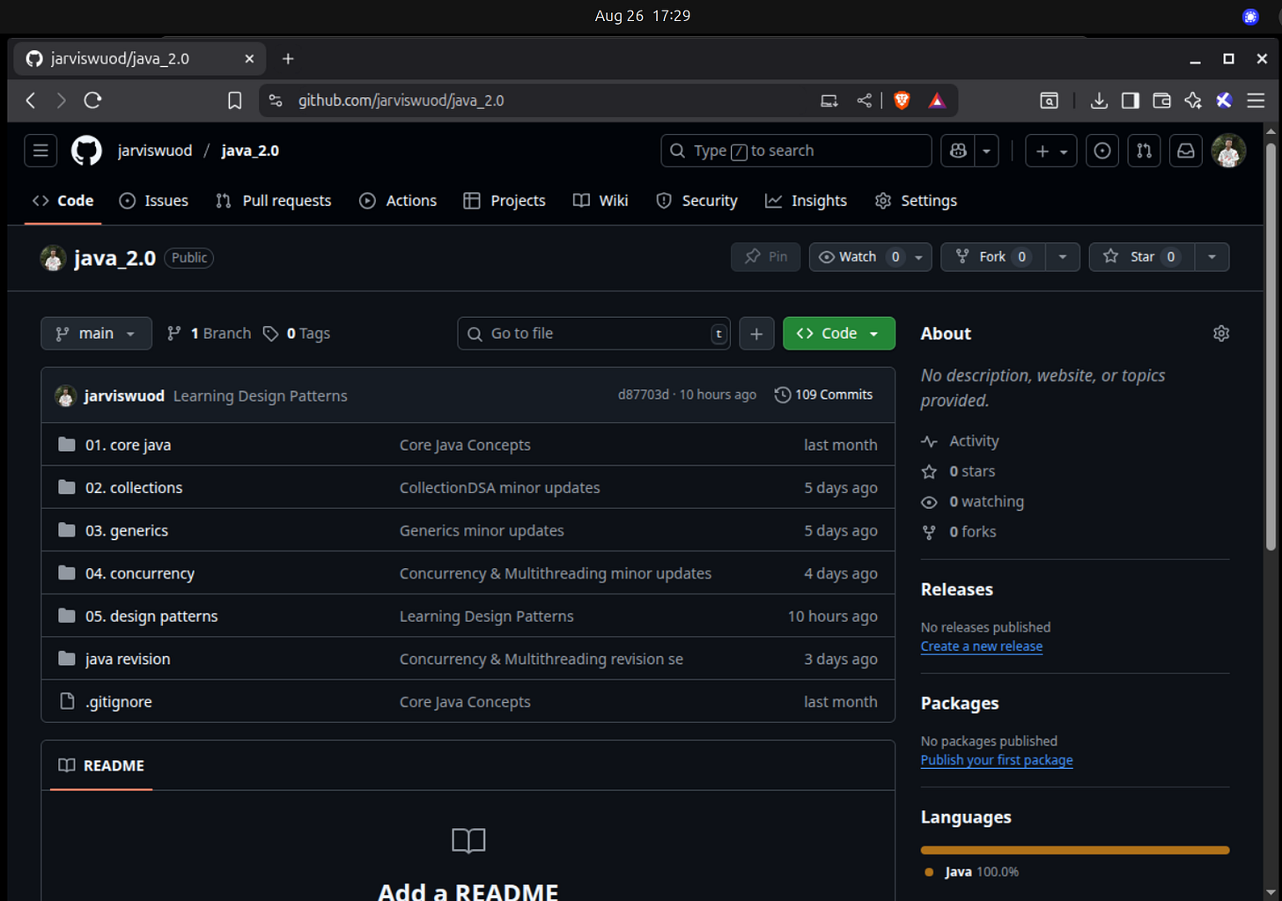The height and width of the screenshot is (901, 1282).
Task: Click the screen cast icon in address bar
Action: click(829, 100)
